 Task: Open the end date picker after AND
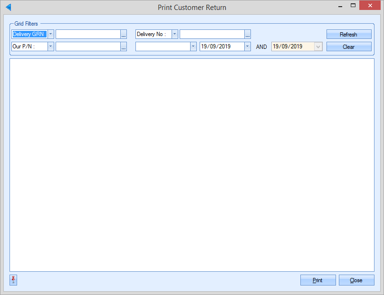point(318,46)
